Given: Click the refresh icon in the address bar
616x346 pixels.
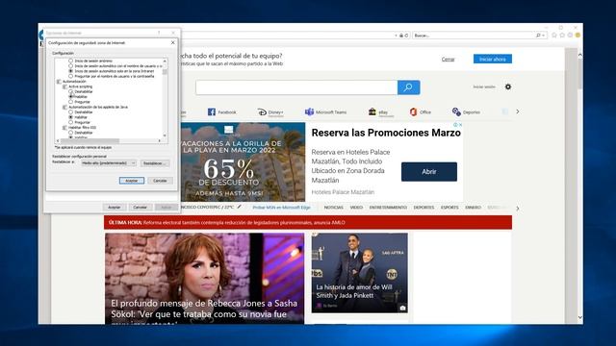Looking at the screenshot, I should pos(406,36).
